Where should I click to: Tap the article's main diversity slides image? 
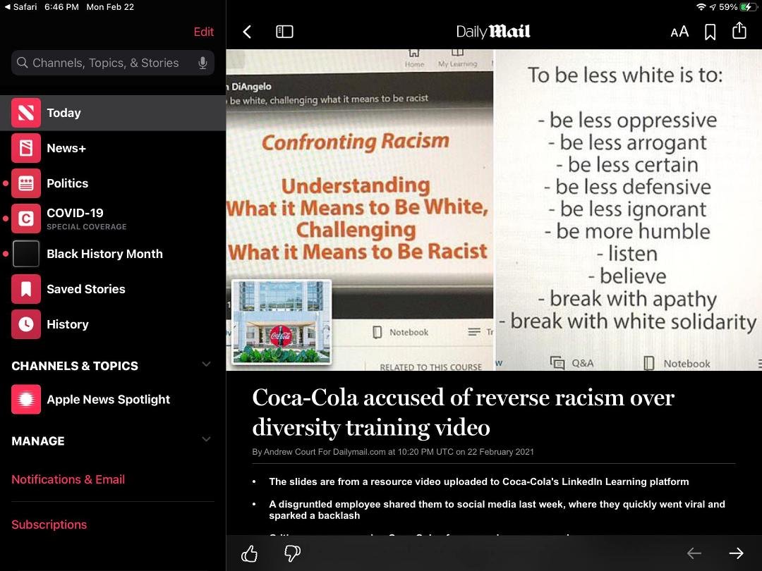coord(494,210)
